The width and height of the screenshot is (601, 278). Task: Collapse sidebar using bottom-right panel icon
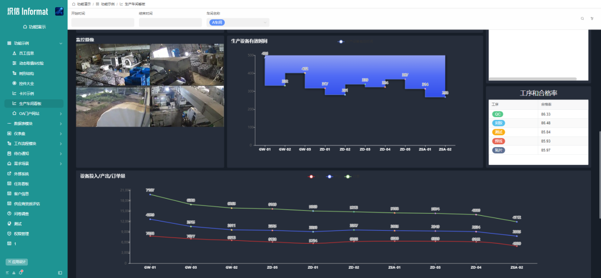tap(60, 272)
